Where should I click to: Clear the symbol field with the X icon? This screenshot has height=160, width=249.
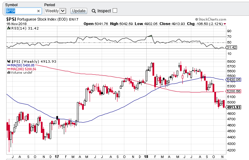tap(38, 11)
